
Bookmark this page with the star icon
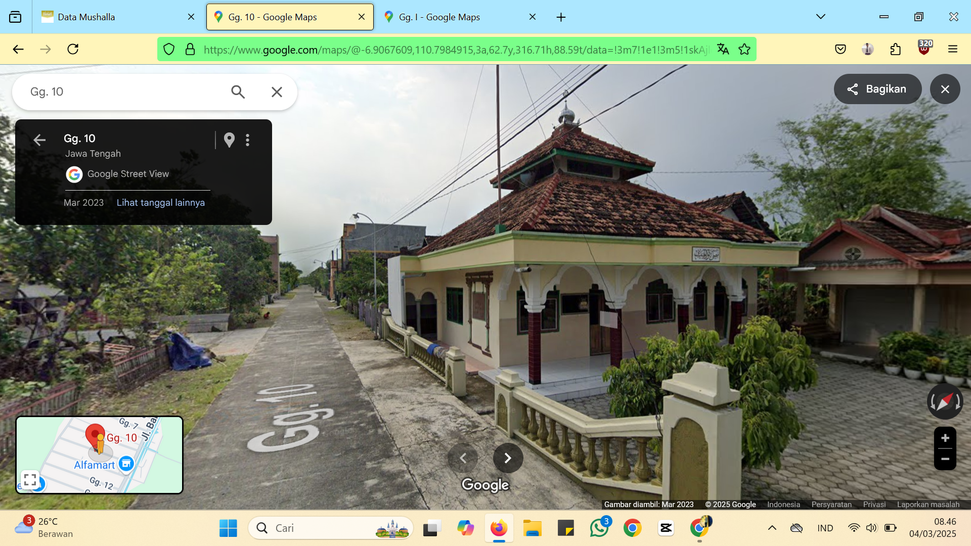(x=744, y=49)
